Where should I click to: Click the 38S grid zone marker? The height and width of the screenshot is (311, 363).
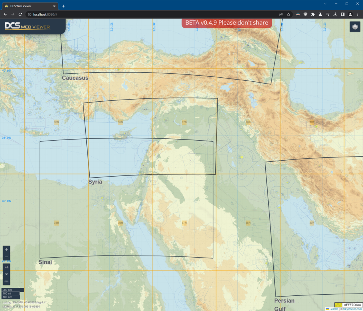point(248,122)
